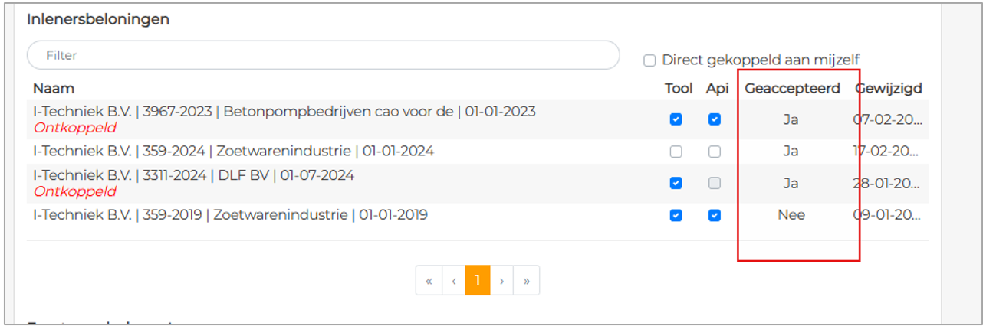Sort by the Geaccepteerd column header
Image resolution: width=983 pixels, height=326 pixels.
(x=792, y=88)
